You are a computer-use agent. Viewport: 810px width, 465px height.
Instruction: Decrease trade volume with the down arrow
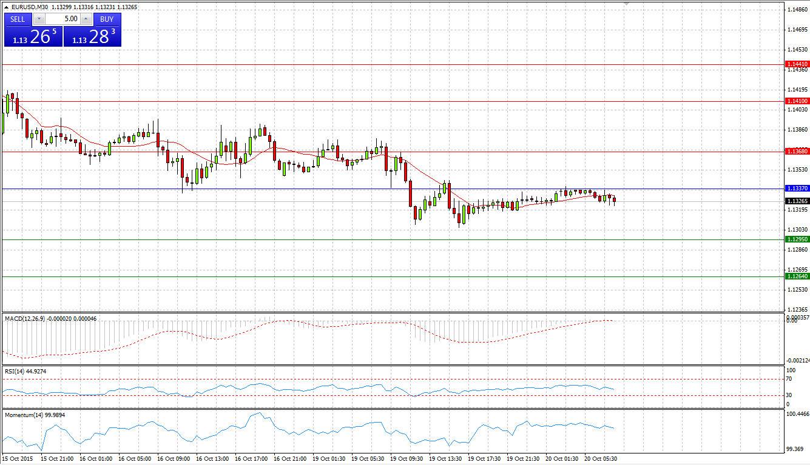[39, 19]
